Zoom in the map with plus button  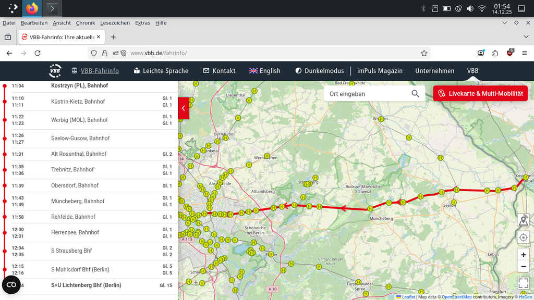coord(524,255)
